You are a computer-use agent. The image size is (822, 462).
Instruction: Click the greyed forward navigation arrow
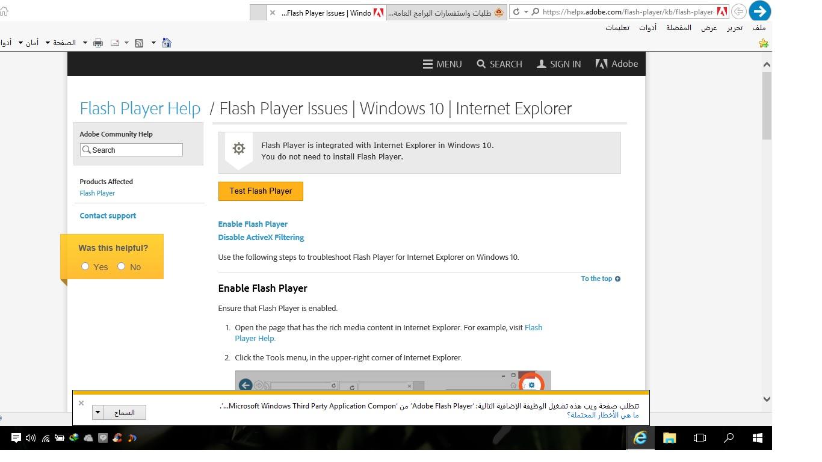click(739, 11)
